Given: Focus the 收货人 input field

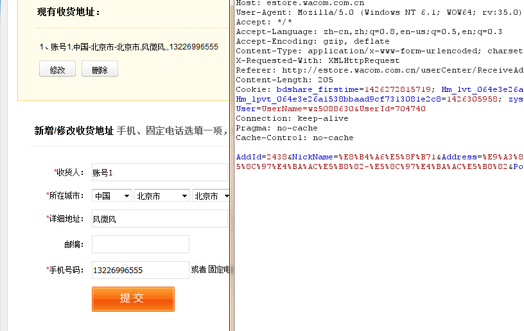Looking at the screenshot, I should tap(160, 172).
